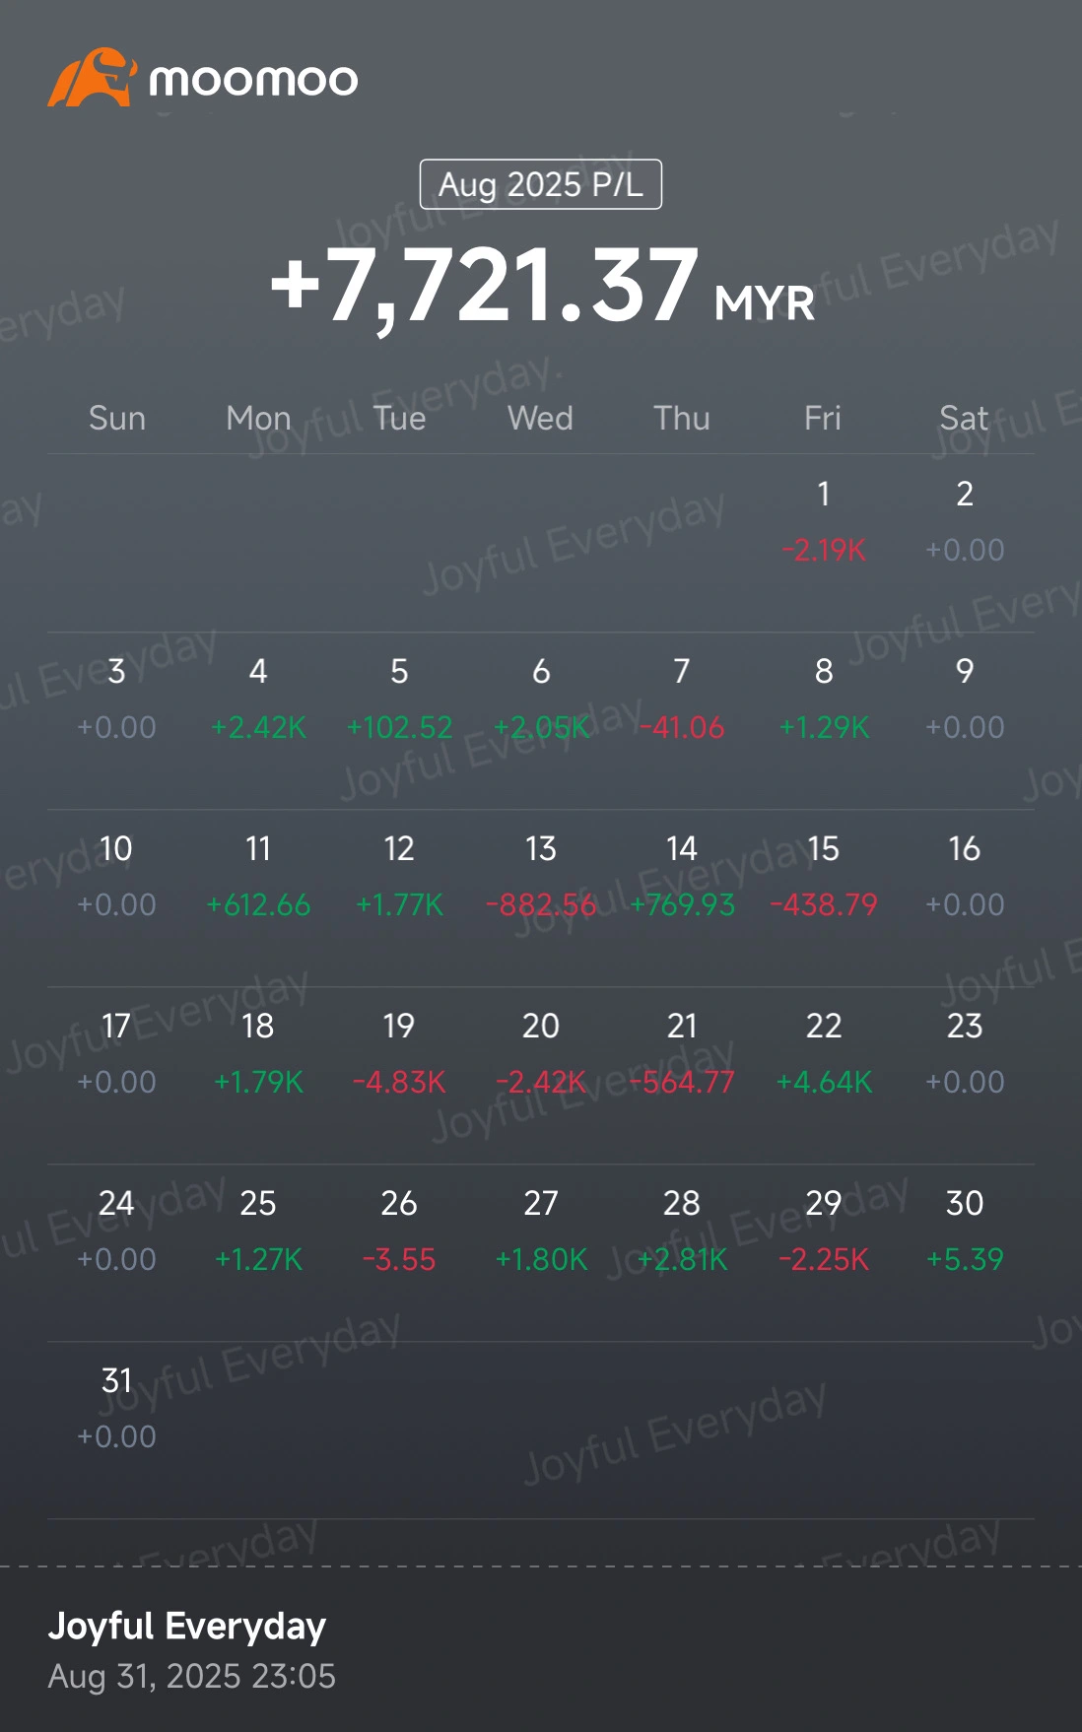Click the Fri column header

(823, 418)
